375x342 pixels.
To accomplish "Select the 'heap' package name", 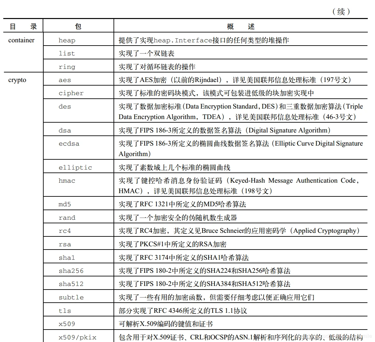I will pos(67,40).
